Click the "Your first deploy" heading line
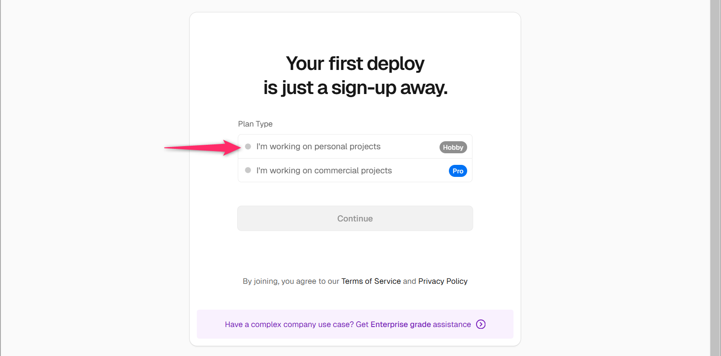This screenshot has width=721, height=356. 355,64
